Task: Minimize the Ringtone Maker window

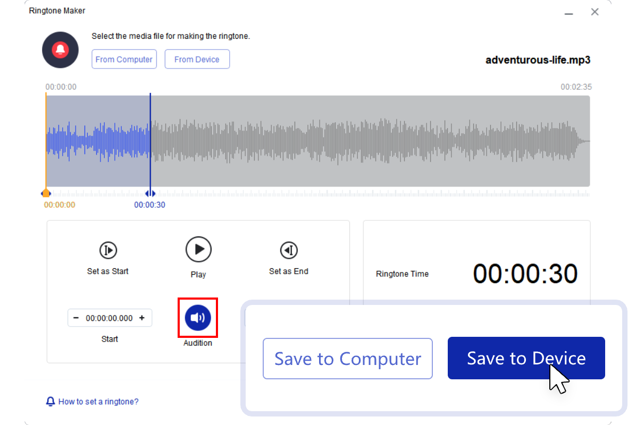Action: pos(569,12)
